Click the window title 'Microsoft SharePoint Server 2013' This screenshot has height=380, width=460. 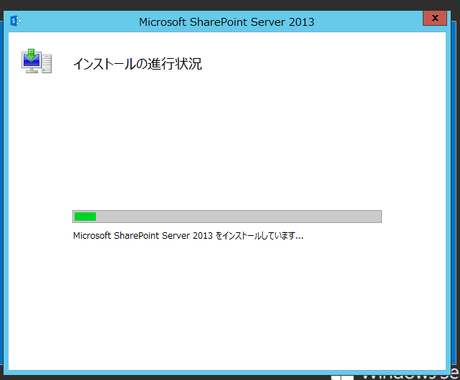tap(226, 22)
